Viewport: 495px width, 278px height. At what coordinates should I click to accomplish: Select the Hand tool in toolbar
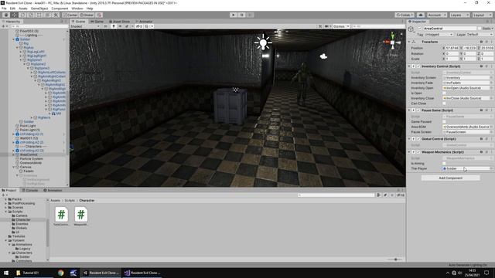(x=6, y=15)
